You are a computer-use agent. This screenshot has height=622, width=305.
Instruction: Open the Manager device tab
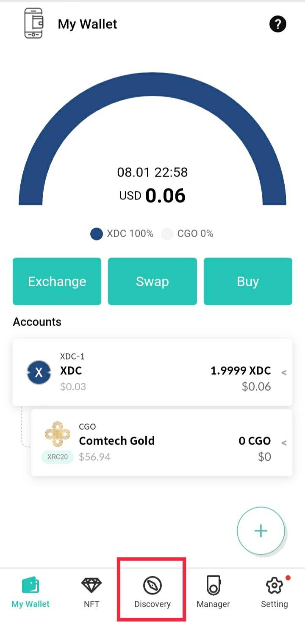(213, 592)
